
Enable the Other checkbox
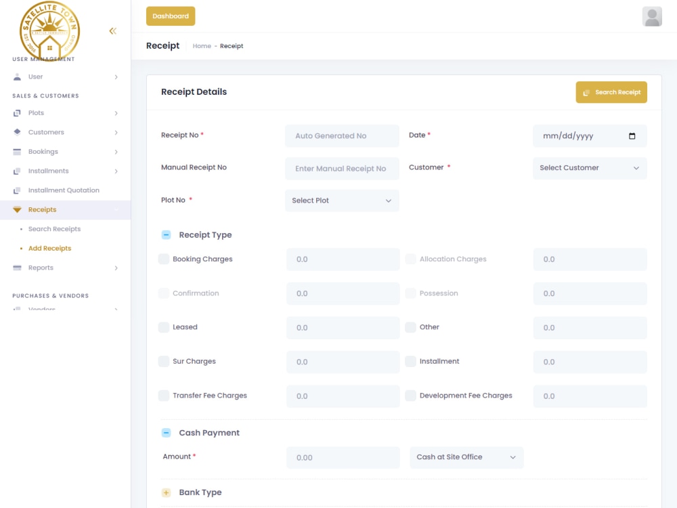point(411,327)
